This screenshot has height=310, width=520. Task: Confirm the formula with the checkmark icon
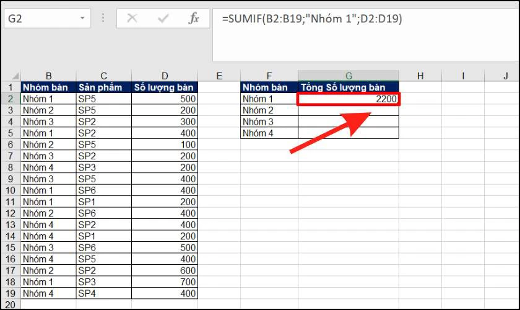(x=163, y=18)
